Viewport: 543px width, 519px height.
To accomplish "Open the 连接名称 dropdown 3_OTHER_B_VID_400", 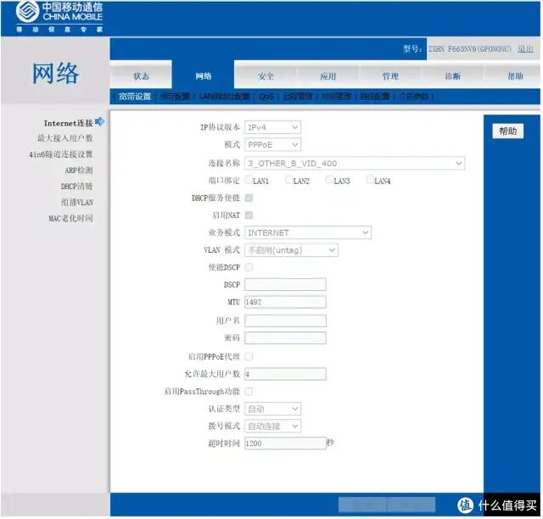I will tap(355, 163).
